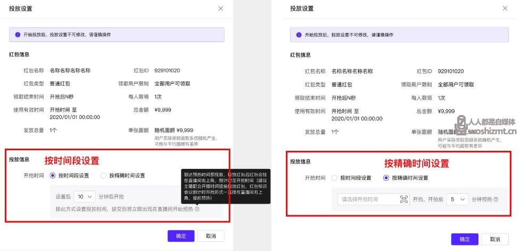Click the help icon after 开始预热 in left dialog
This screenshot has height=251, width=520.
tap(197, 209)
